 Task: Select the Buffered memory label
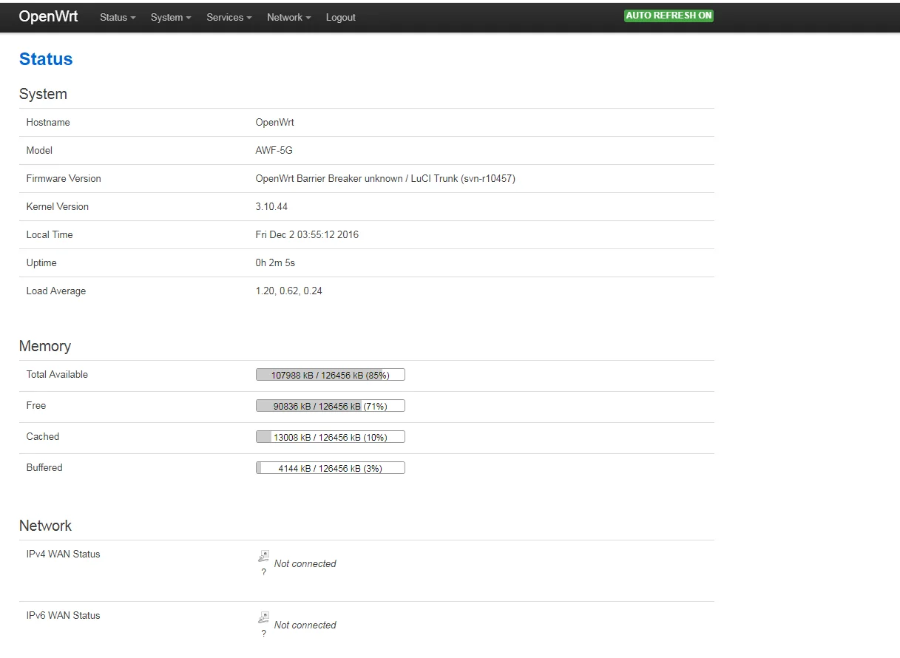pyautogui.click(x=44, y=467)
